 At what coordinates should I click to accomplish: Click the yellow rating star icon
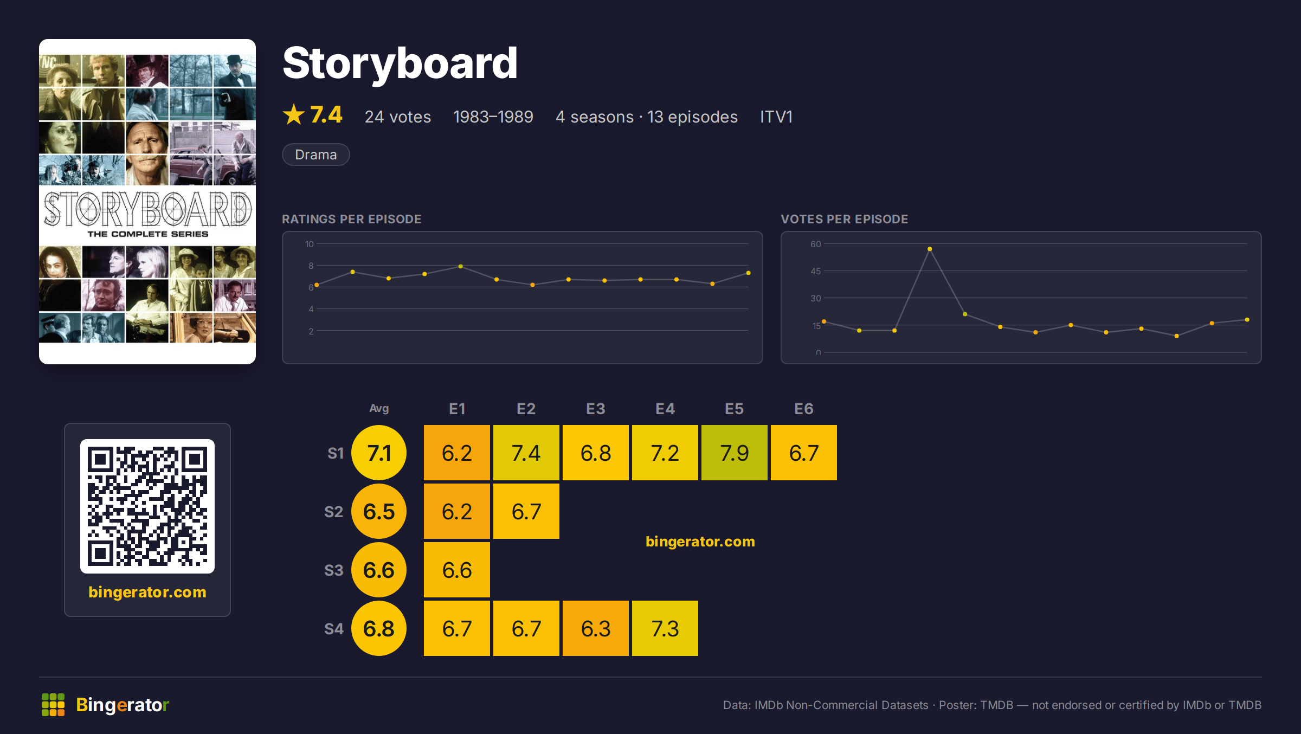click(x=294, y=115)
